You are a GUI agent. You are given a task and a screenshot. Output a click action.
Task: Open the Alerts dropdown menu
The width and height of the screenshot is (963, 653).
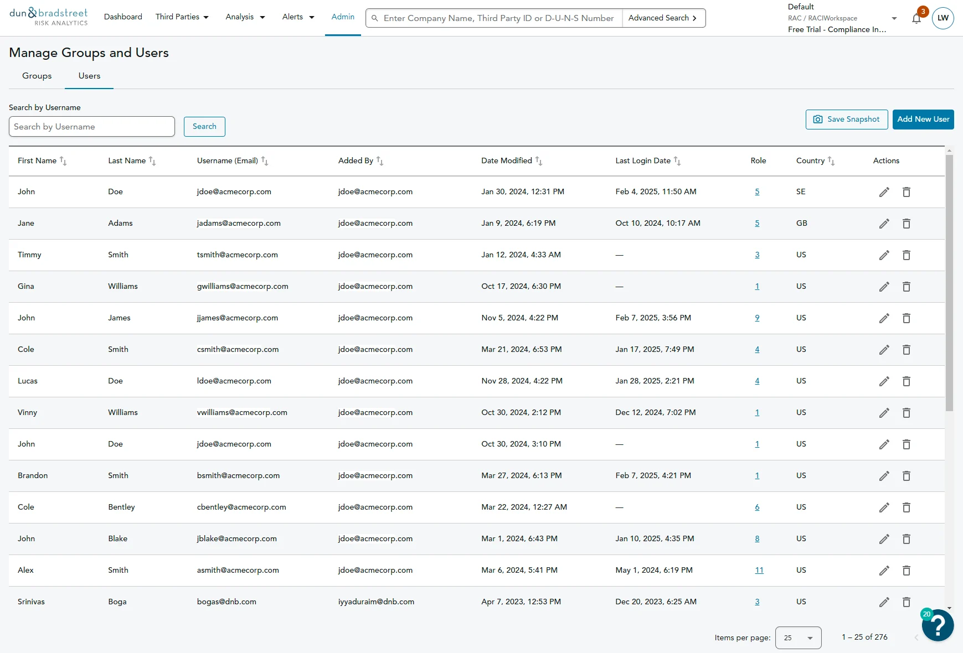coord(298,17)
